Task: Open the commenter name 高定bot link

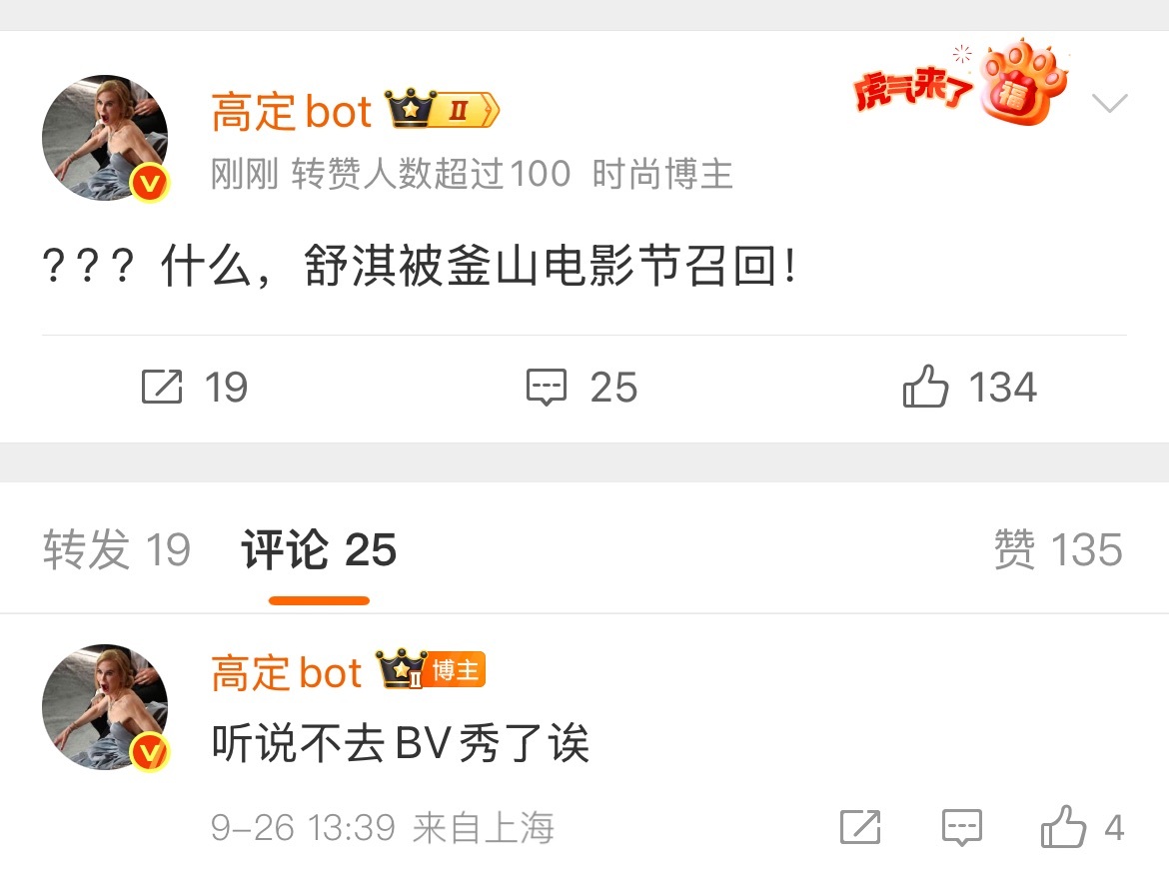Action: point(287,672)
